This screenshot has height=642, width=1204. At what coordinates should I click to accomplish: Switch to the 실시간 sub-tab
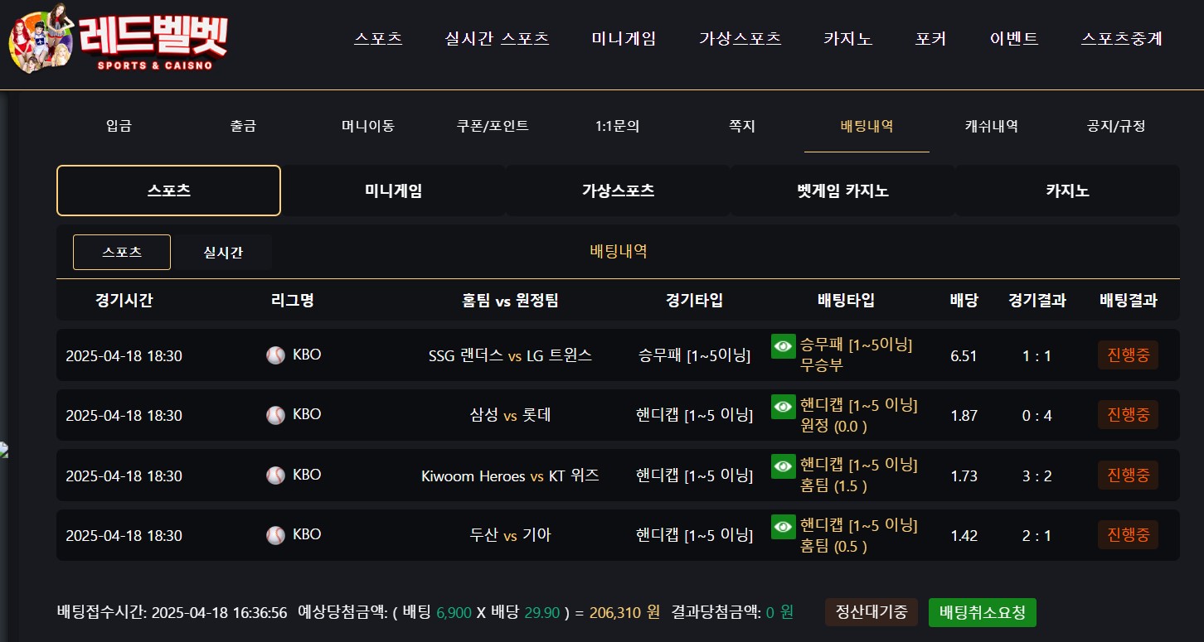click(x=223, y=253)
